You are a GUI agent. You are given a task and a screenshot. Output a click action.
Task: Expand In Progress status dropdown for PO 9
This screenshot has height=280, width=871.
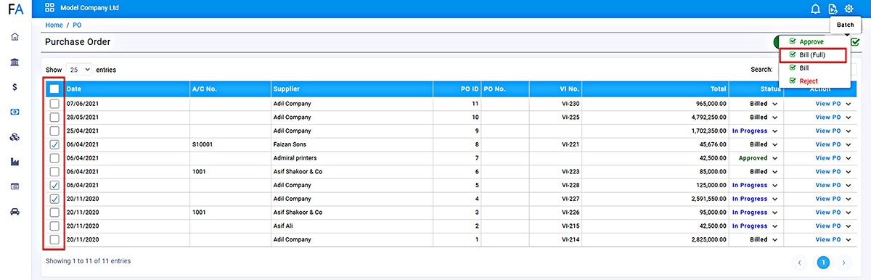[x=775, y=131]
